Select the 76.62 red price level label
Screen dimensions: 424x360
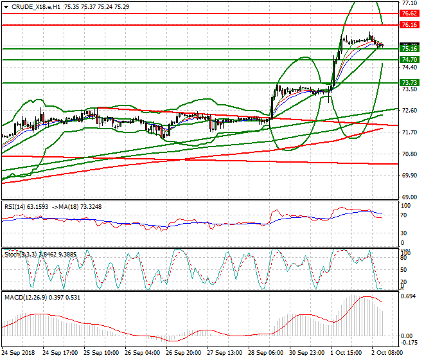[x=409, y=14]
